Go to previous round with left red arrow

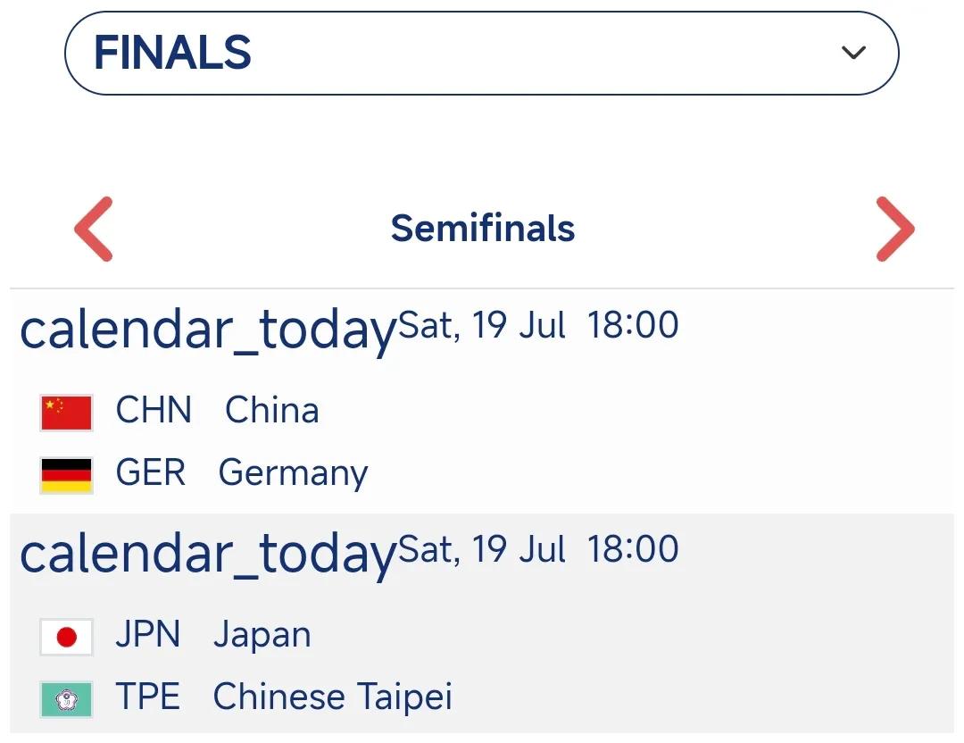point(94,229)
